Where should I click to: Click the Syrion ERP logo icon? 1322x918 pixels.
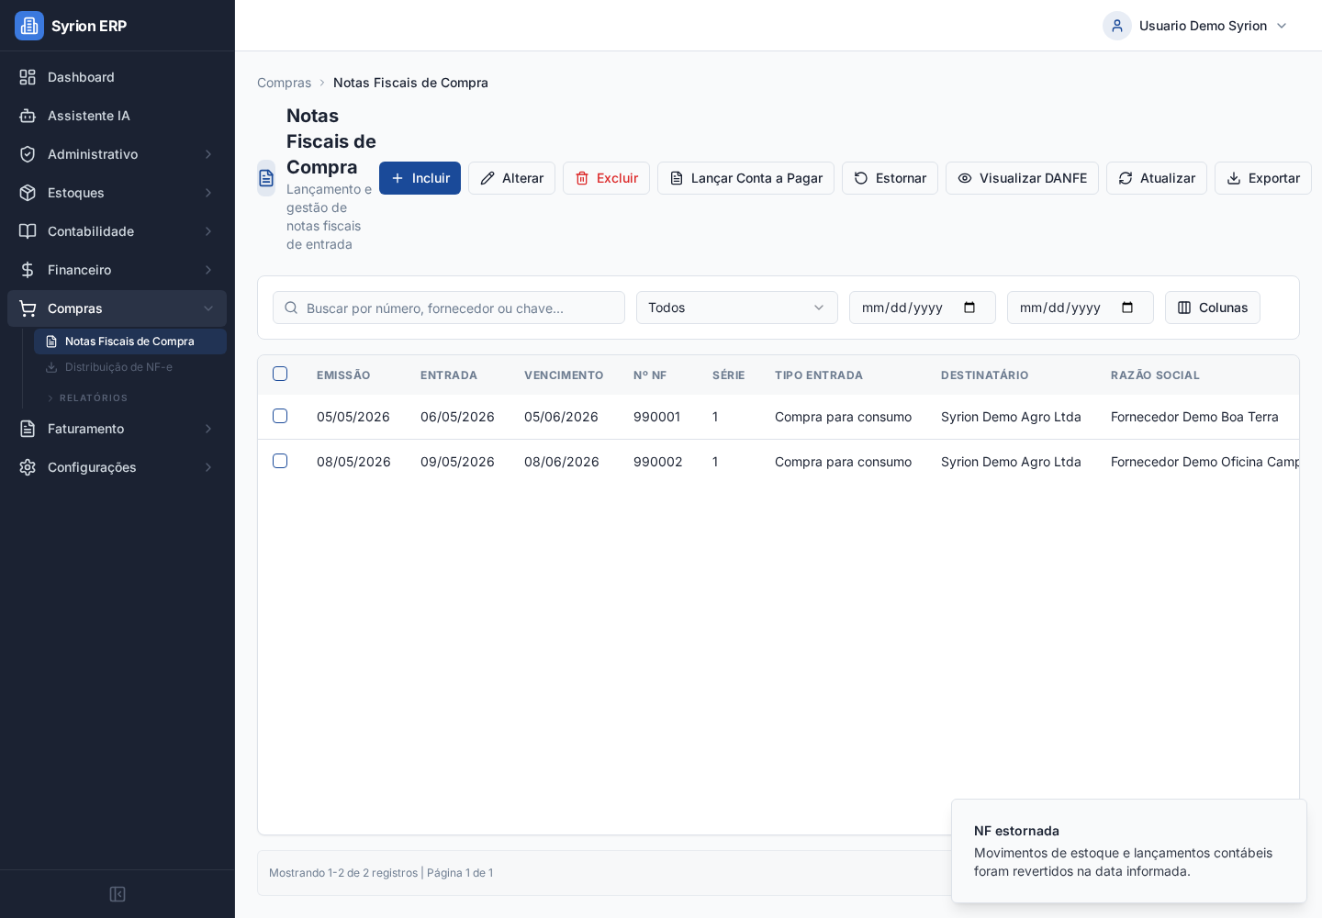[x=29, y=26]
